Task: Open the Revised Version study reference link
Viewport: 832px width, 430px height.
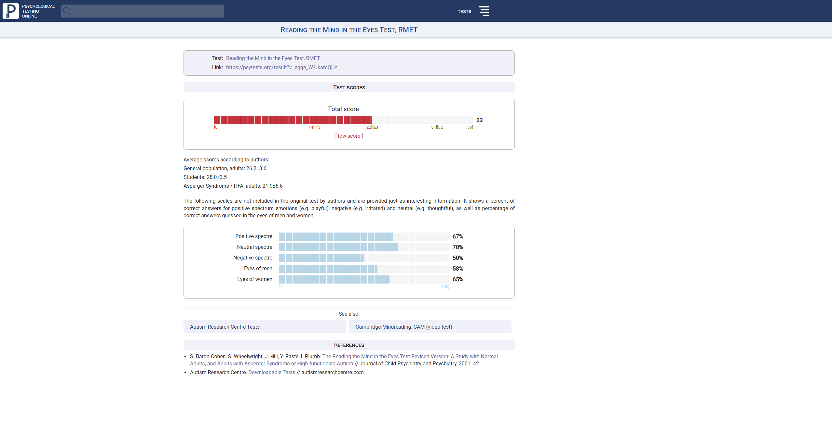Action: [344, 360]
